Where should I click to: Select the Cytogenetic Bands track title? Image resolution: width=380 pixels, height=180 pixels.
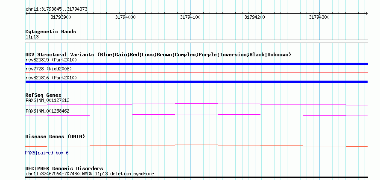pyautogui.click(x=51, y=32)
